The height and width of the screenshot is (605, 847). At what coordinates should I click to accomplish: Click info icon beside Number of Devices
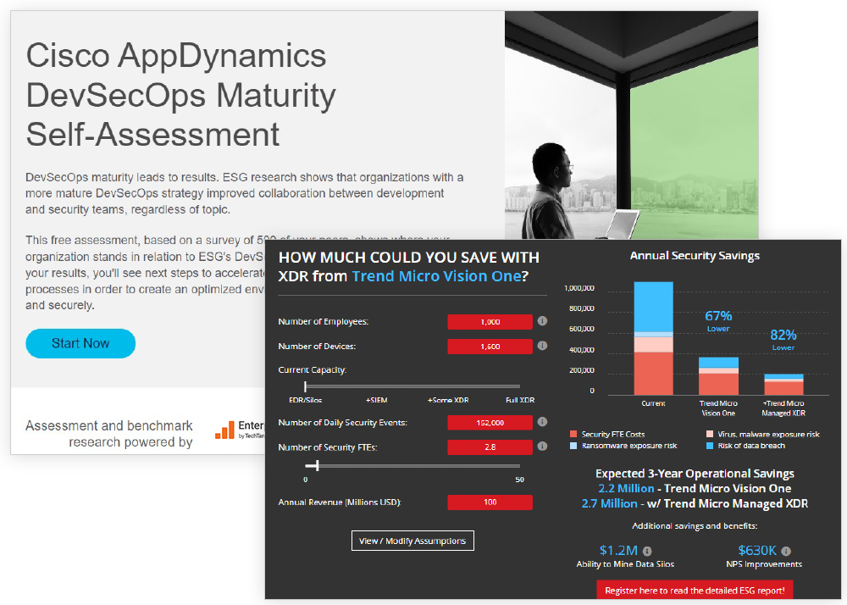(x=542, y=346)
